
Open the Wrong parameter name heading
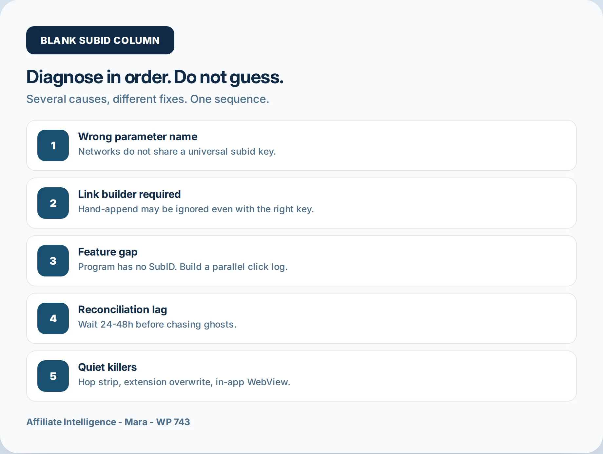point(138,137)
